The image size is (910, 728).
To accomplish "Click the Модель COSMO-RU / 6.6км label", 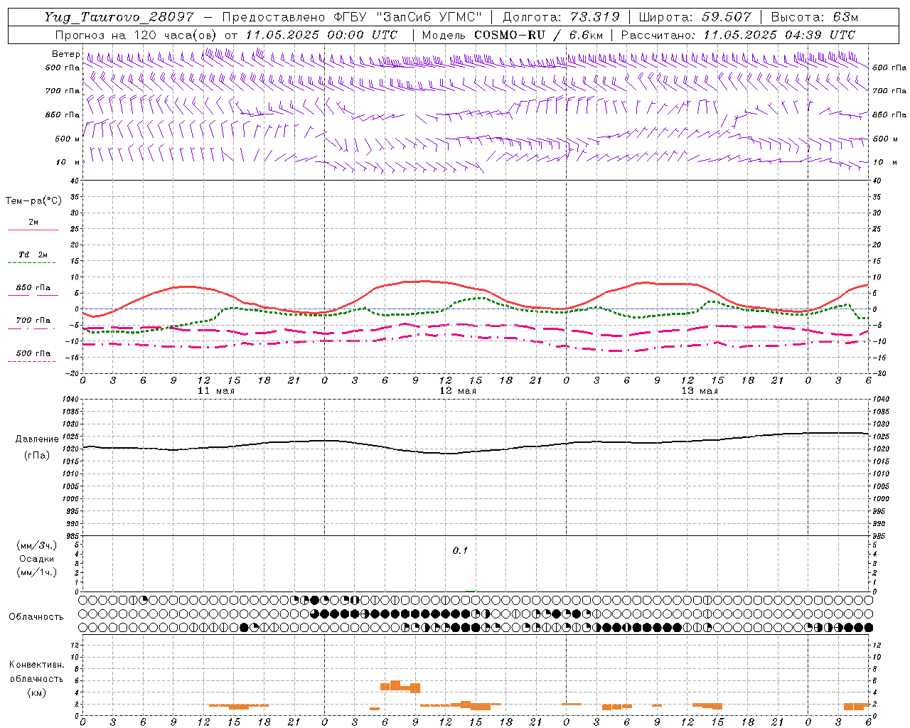I will 513,35.
